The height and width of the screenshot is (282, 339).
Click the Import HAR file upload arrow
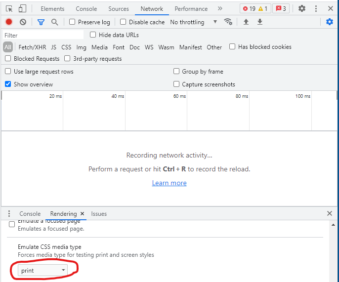coord(246,22)
